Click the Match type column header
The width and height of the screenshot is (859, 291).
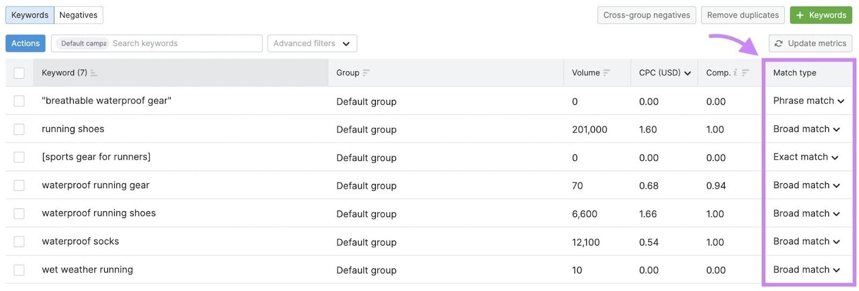pos(795,73)
